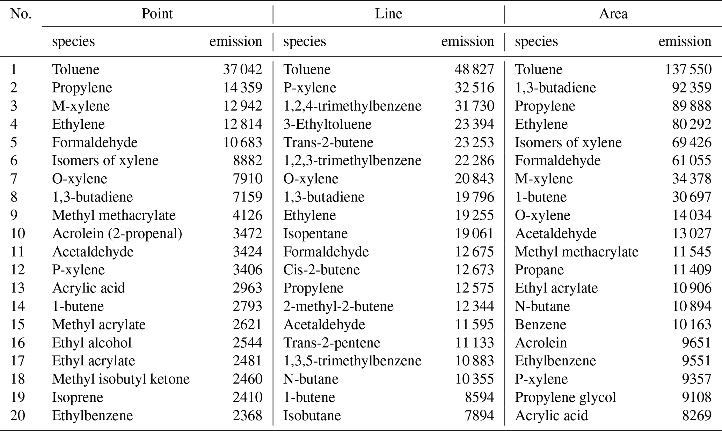The image size is (722, 431).
Task: Select the 2-methyl-2-butene entry
Action: click(x=338, y=306)
